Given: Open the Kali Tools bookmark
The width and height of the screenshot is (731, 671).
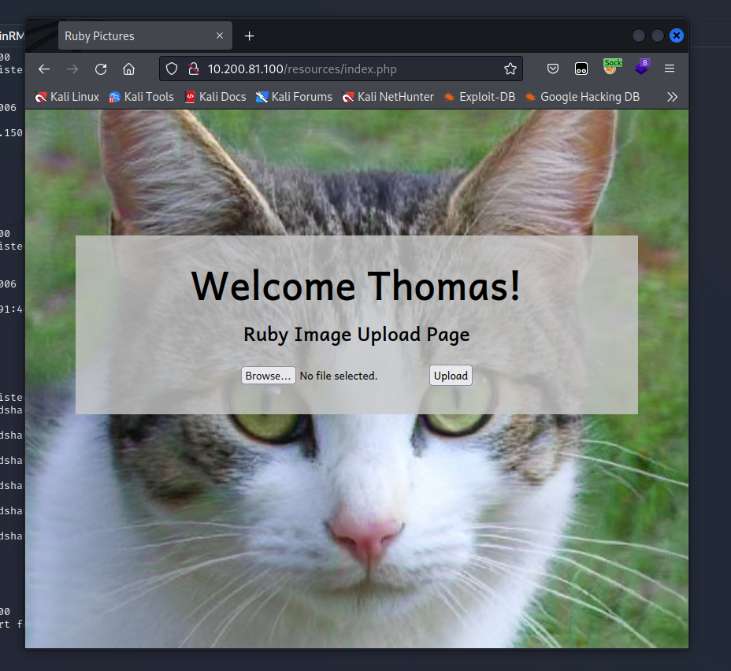Looking at the screenshot, I should coord(141,97).
